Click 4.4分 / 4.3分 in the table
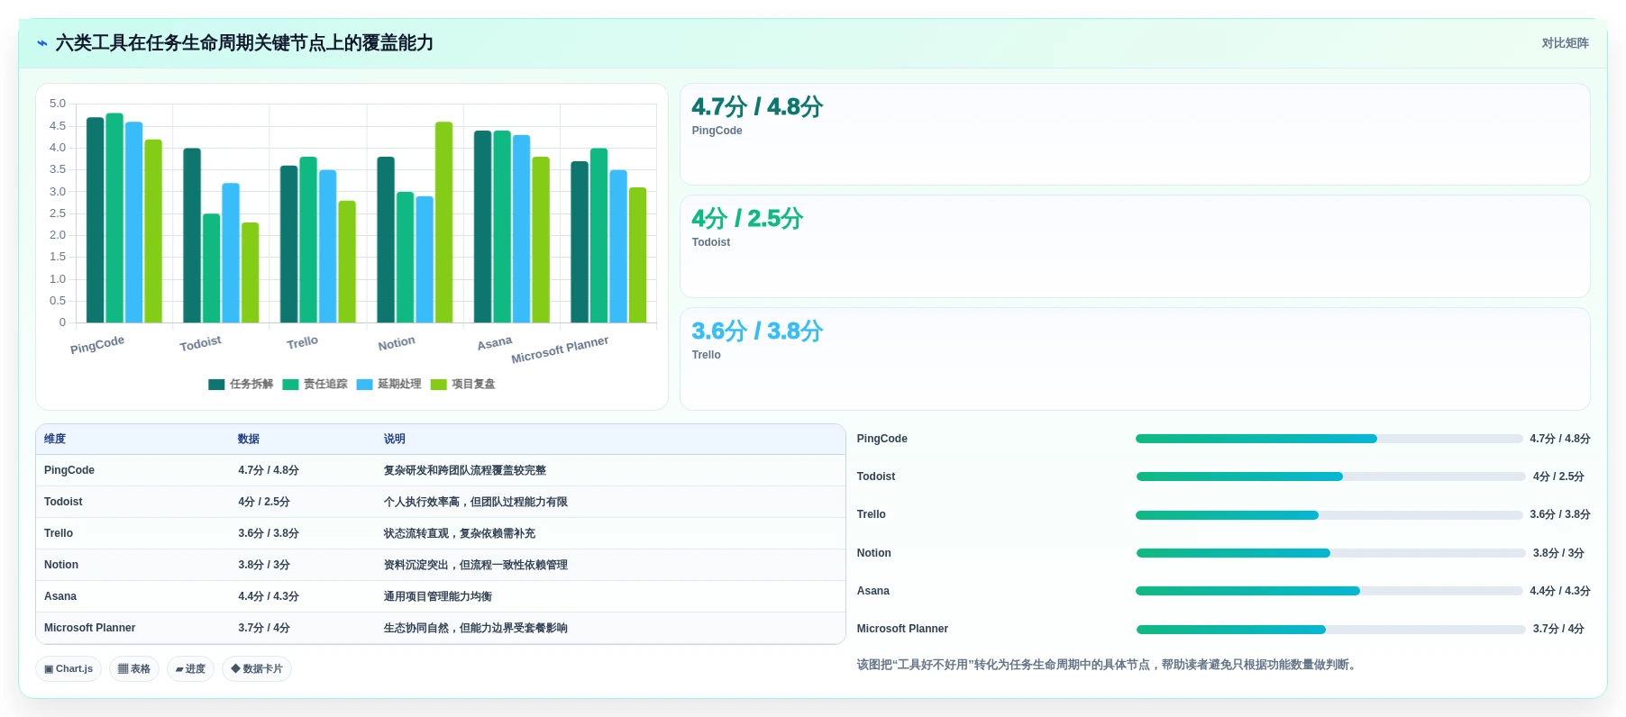The width and height of the screenshot is (1626, 717). 269,596
